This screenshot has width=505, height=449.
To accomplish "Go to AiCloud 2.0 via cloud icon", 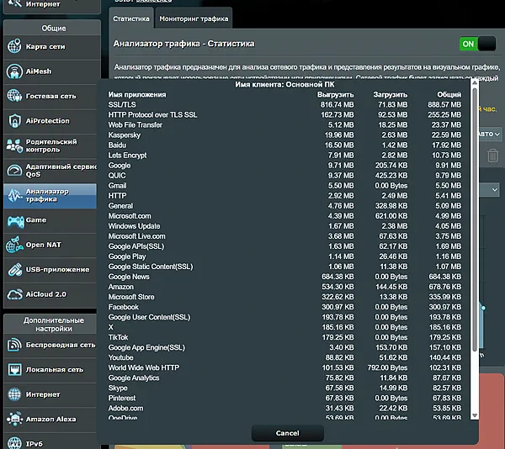I will pyautogui.click(x=16, y=294).
